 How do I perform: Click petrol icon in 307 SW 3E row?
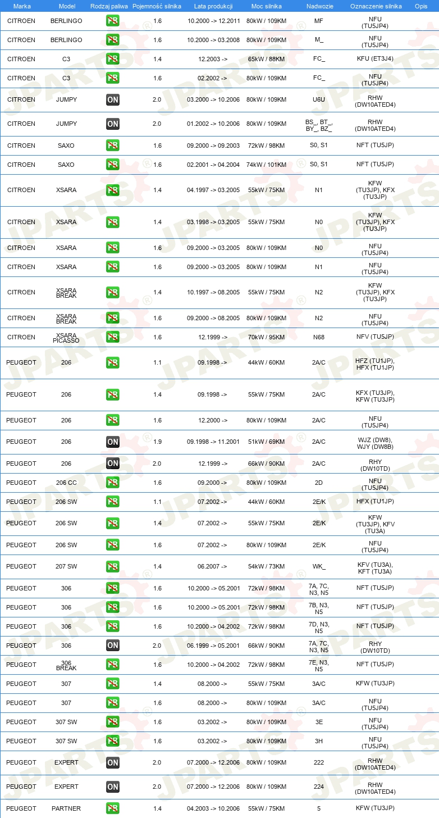click(x=112, y=722)
